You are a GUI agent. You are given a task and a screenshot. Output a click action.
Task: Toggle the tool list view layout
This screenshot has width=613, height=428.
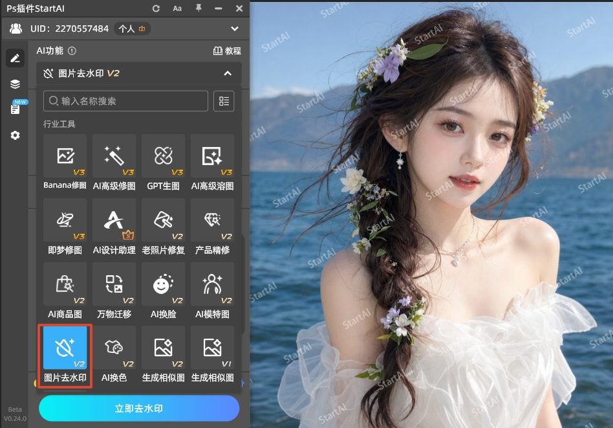(224, 101)
